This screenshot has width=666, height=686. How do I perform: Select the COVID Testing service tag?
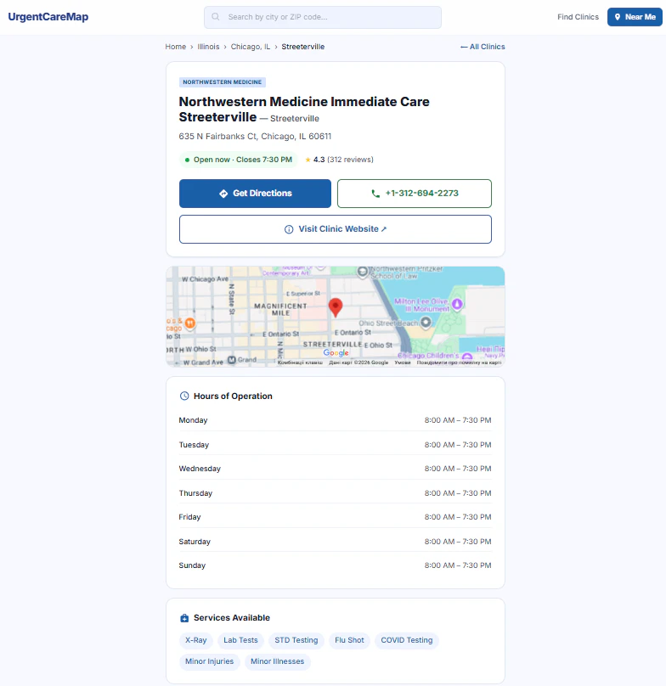[406, 640]
